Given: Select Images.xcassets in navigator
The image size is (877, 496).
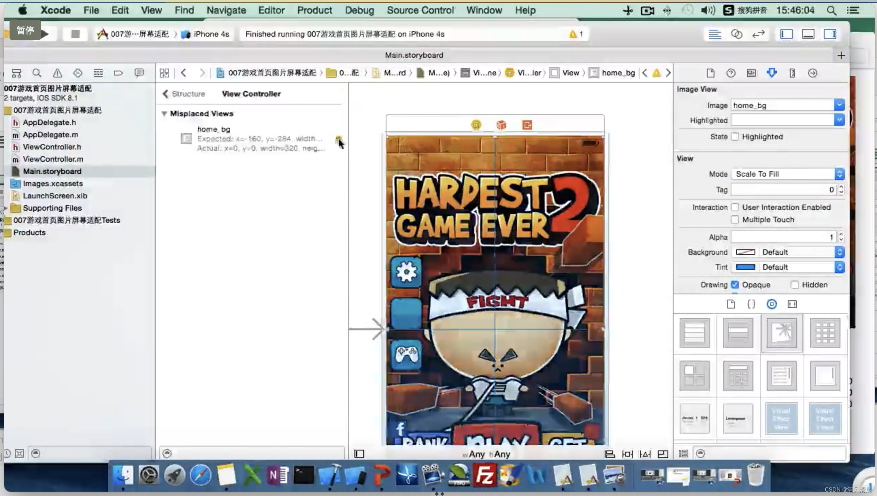Looking at the screenshot, I should pyautogui.click(x=53, y=183).
